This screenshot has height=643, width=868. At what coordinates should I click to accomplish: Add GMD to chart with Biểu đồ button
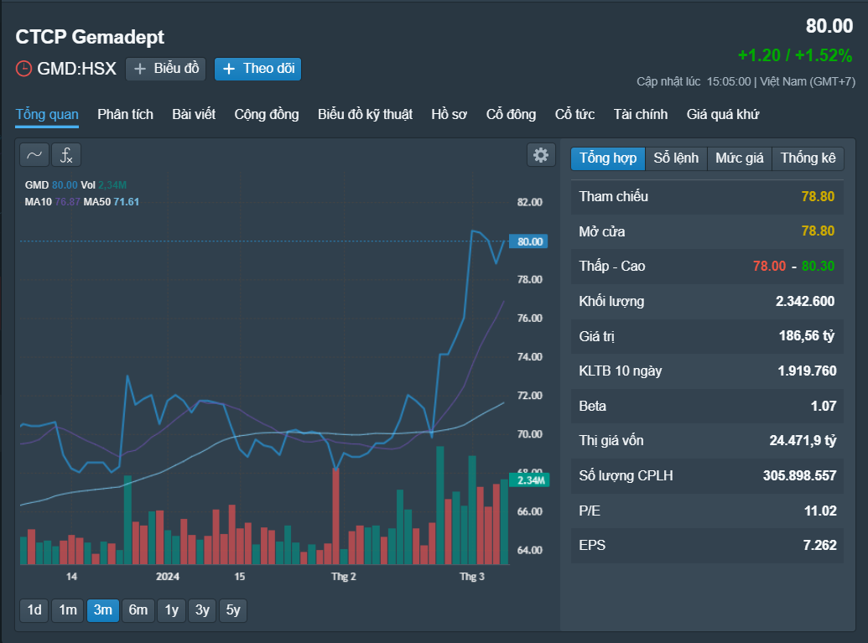[166, 69]
